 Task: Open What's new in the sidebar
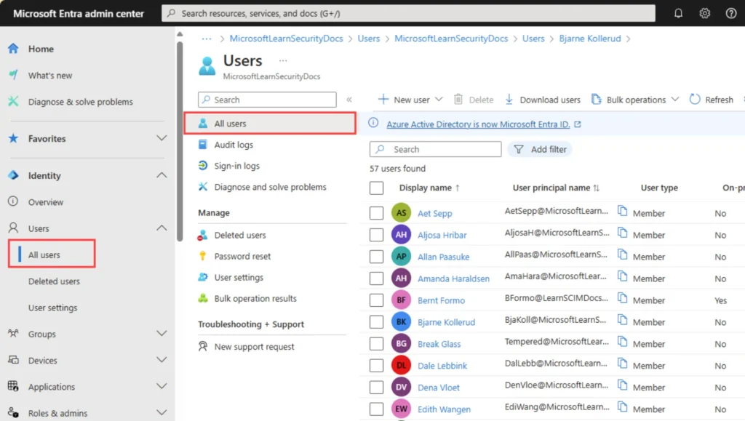pyautogui.click(x=50, y=75)
